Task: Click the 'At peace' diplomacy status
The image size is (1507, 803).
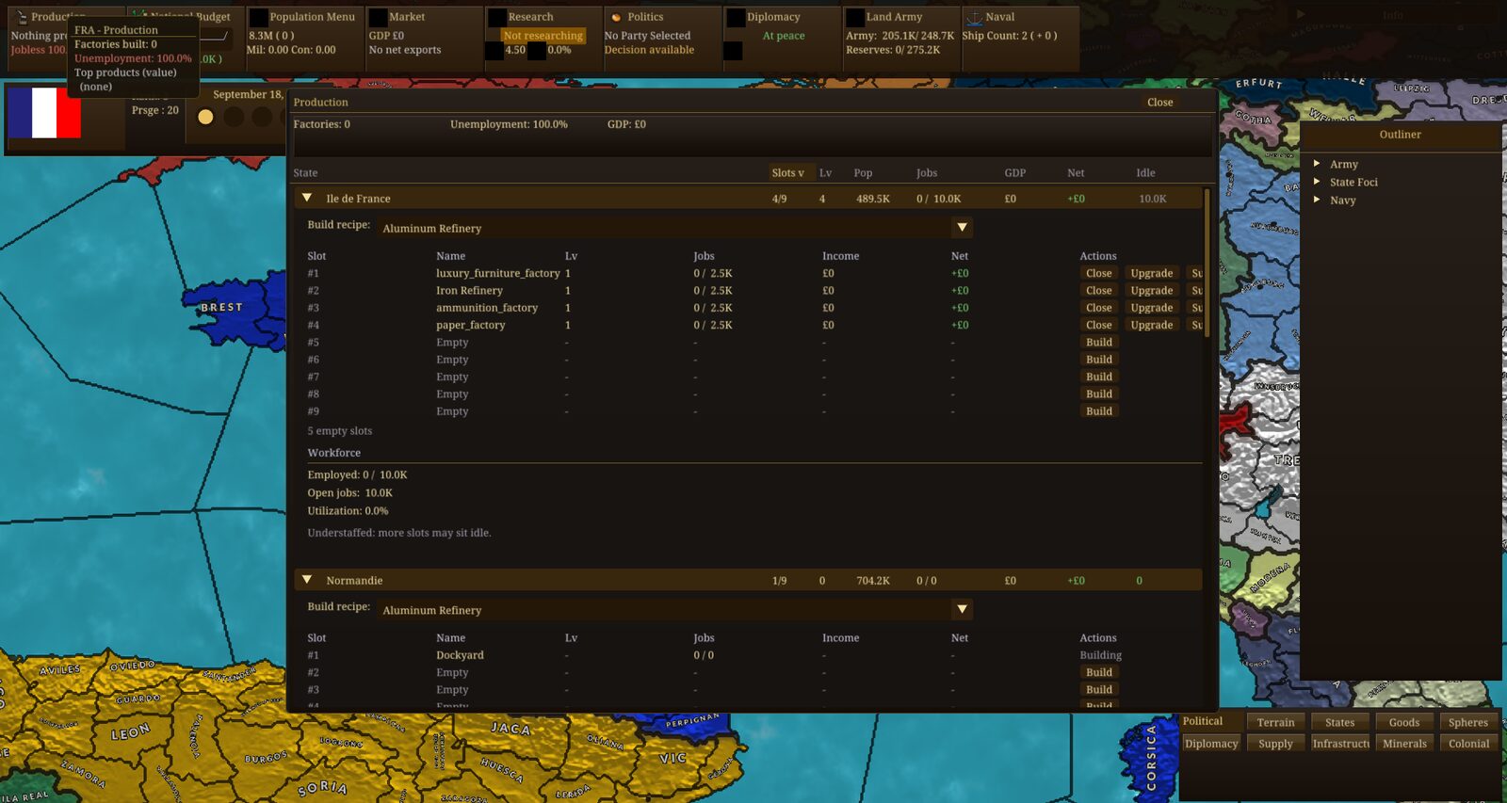Action: (784, 36)
